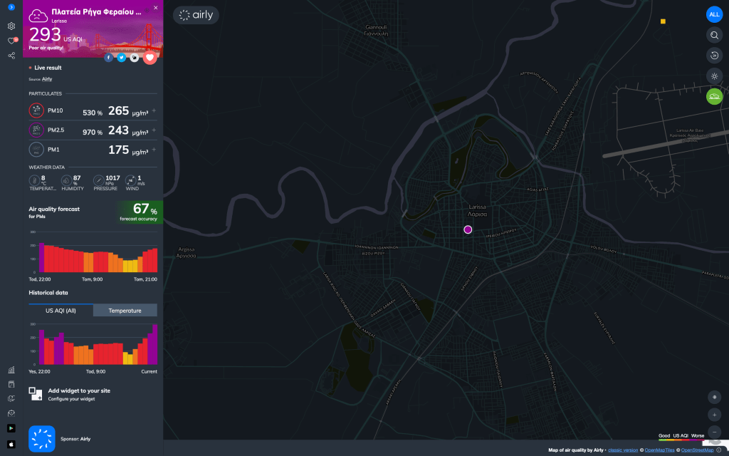Screen dimensions: 729x456
Task: Expand the sidebar with blue arrow
Action: 11,6
